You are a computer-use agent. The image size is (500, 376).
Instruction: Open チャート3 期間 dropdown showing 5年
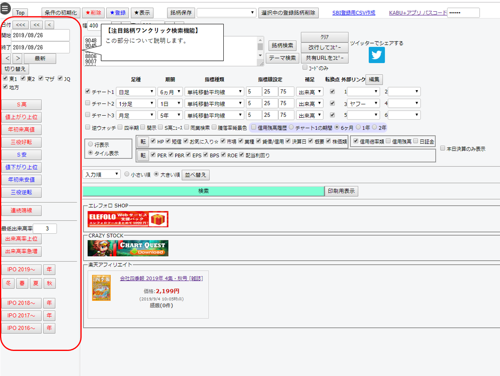click(170, 115)
